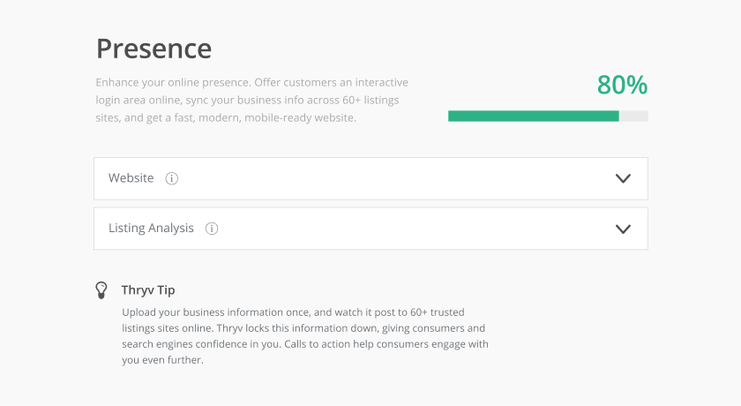
Task: Click the Website label text
Action: [x=131, y=178]
